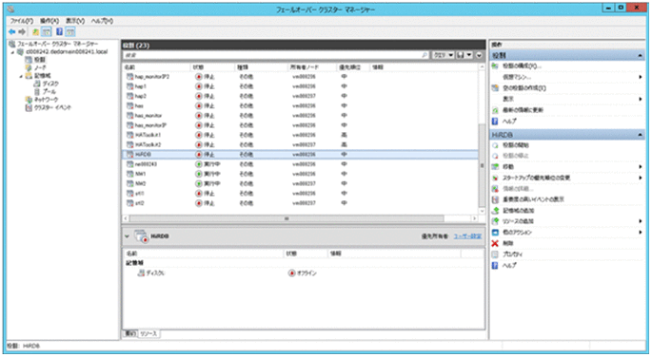This screenshot has height=357, width=652.
Task: Click the Up one level folder icon
Action: click(36, 32)
